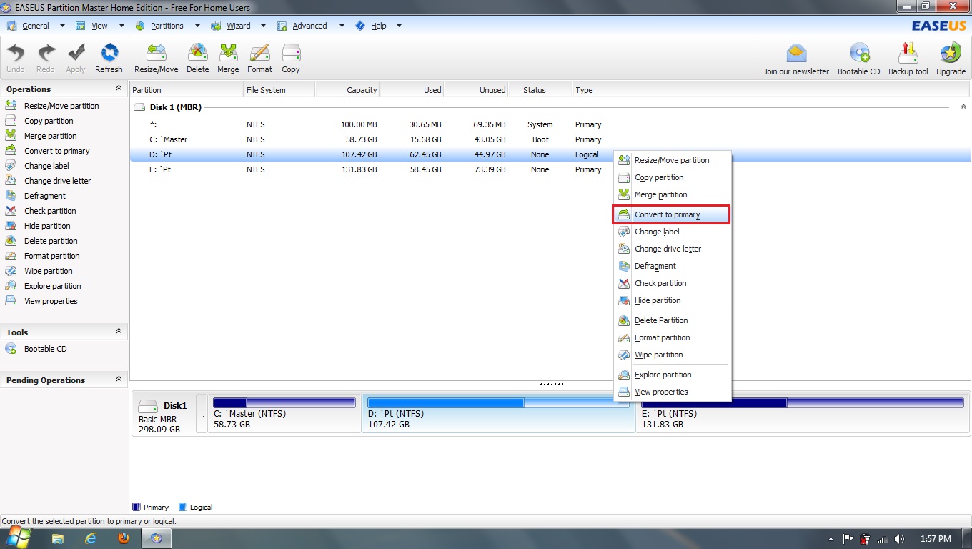This screenshot has width=972, height=549.
Task: Select Change label in context menu
Action: 671,232
